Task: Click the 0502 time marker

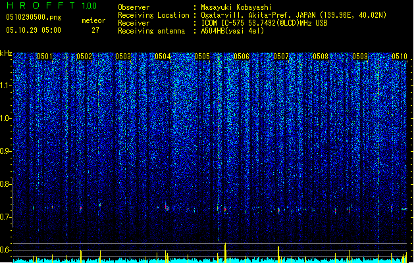Action: click(84, 57)
